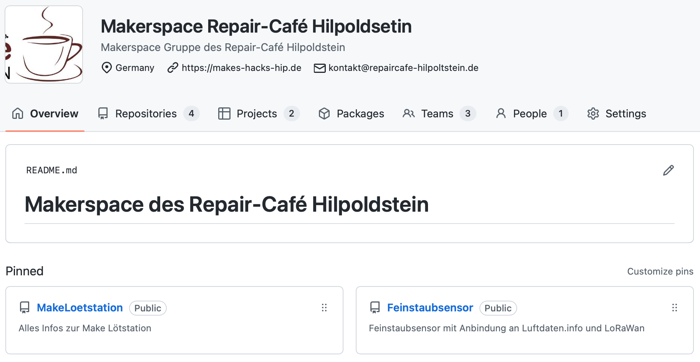The width and height of the screenshot is (700, 362).
Task: View the People tab
Action: point(532,114)
